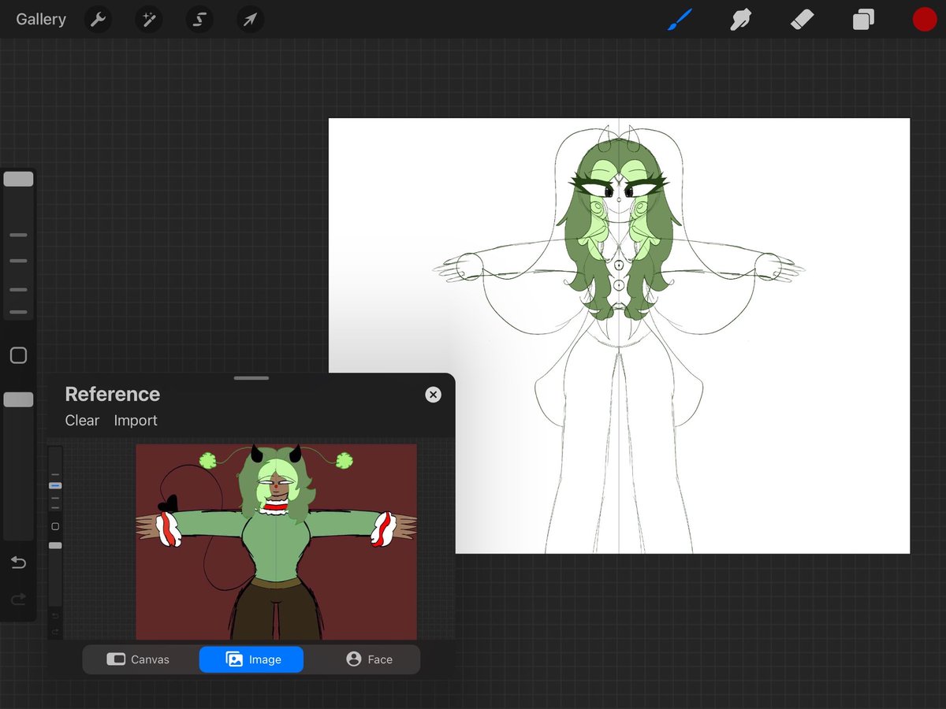Screen dimensions: 946x709
Task: Tap the brush opacity slider handle
Action: pos(18,399)
